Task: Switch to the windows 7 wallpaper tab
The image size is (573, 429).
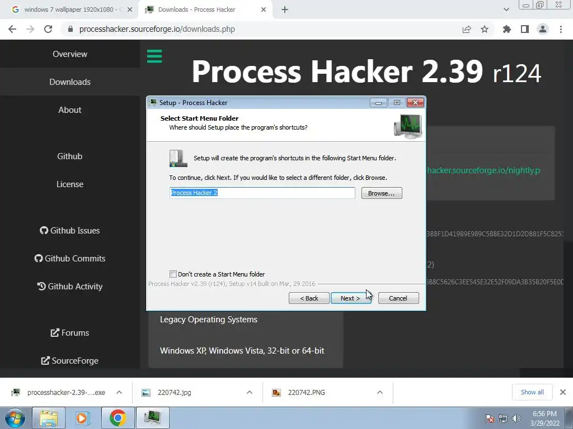Action: [69, 9]
